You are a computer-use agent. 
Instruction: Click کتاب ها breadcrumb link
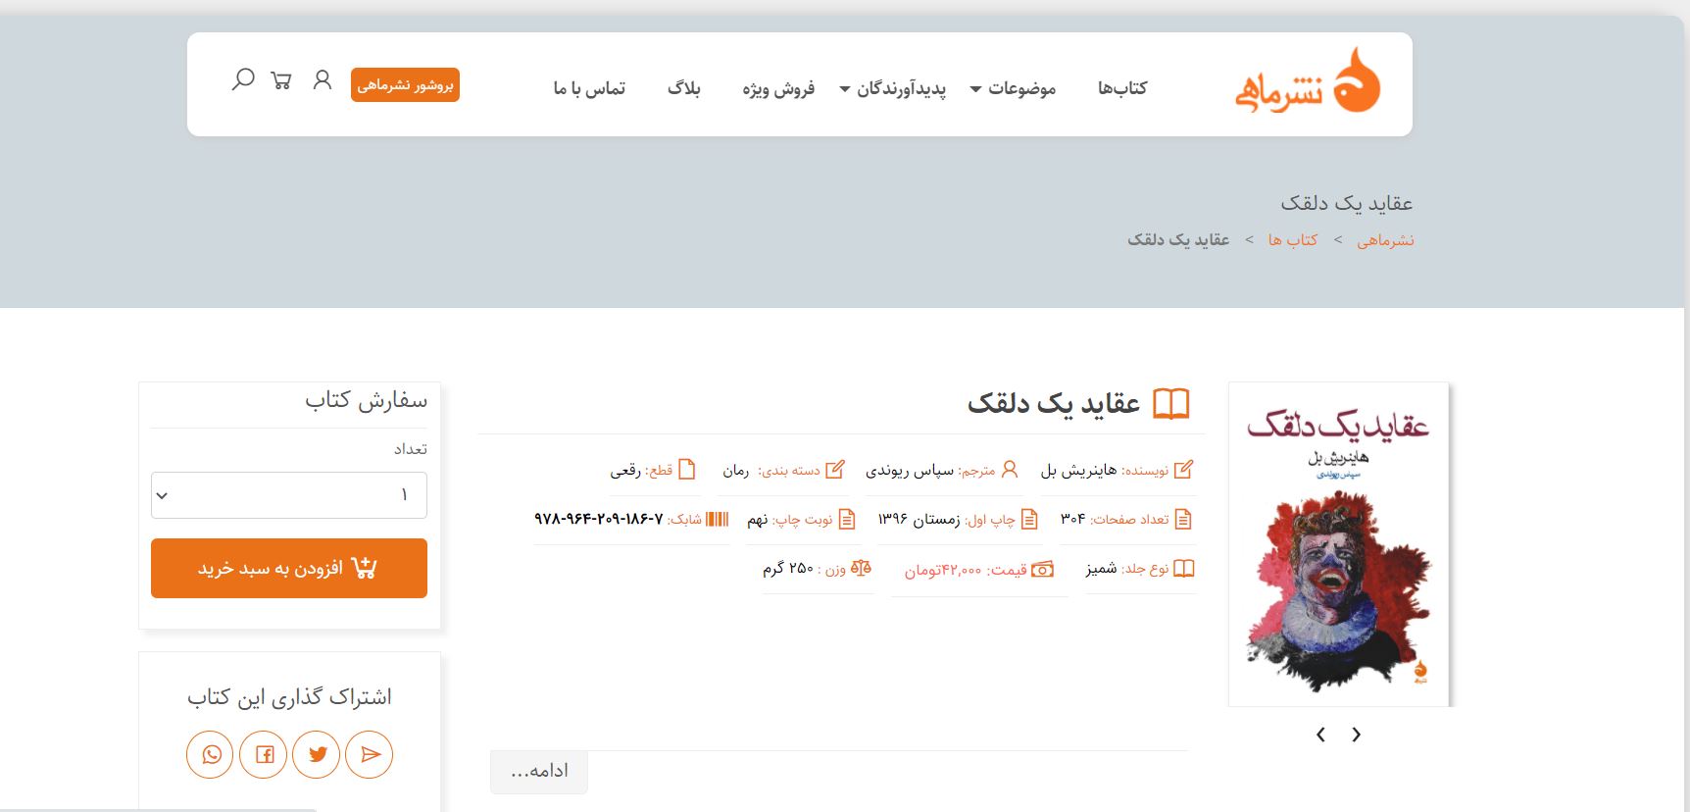pyautogui.click(x=1292, y=240)
